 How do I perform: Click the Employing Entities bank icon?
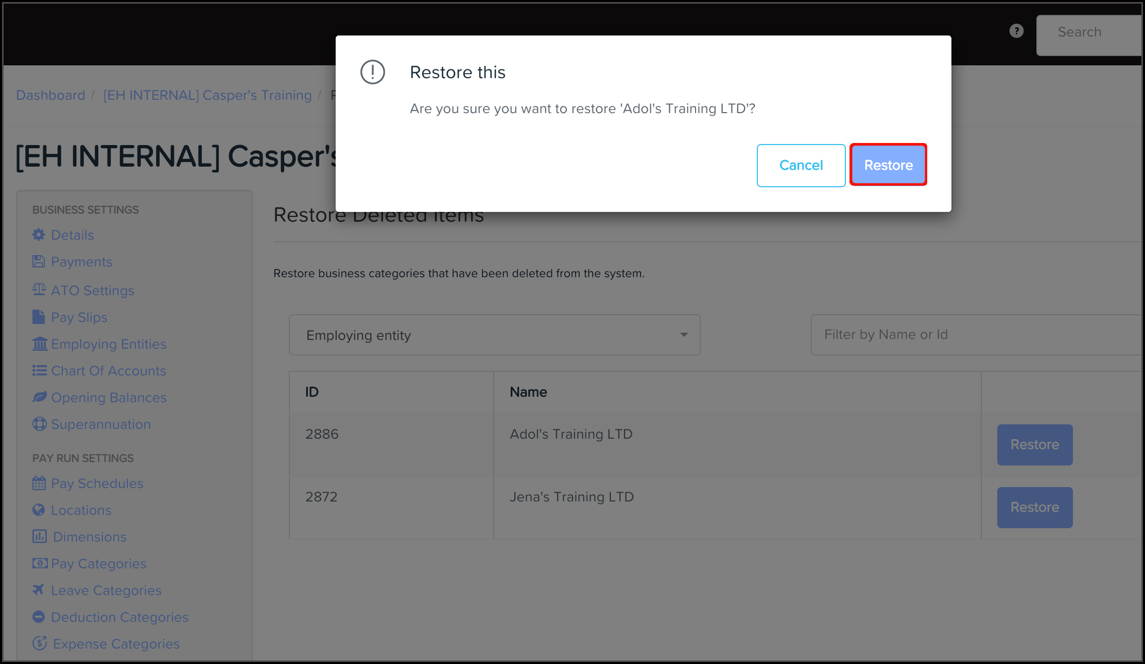(x=40, y=344)
